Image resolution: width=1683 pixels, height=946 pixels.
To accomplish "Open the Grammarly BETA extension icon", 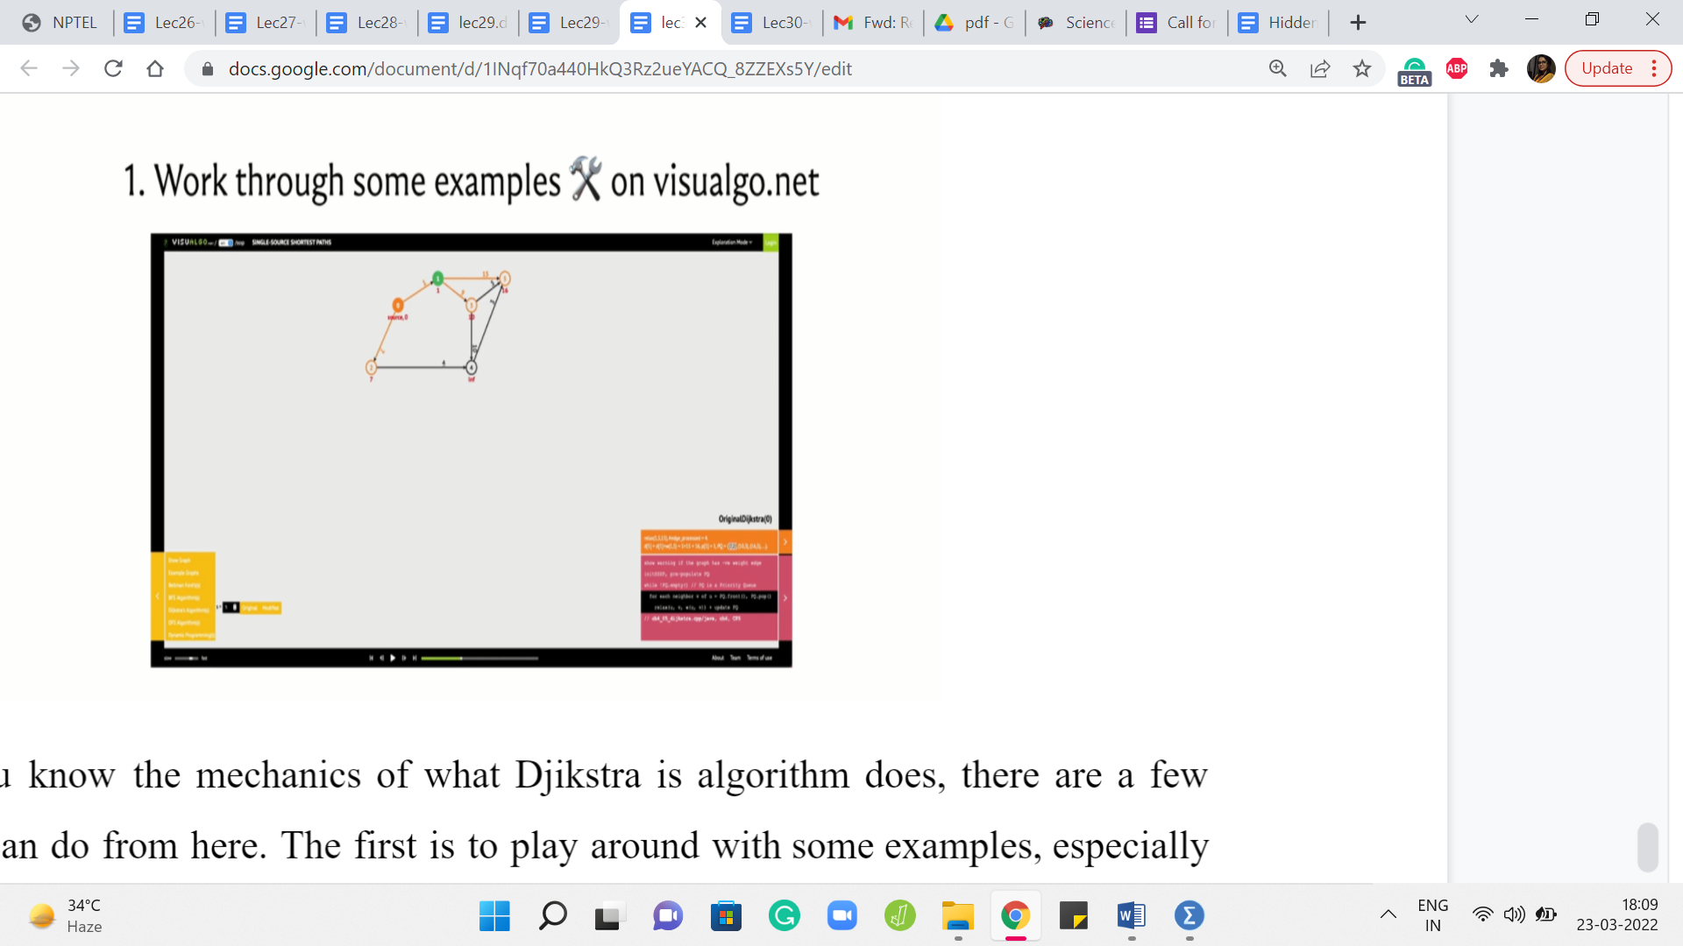I will pyautogui.click(x=1414, y=70).
